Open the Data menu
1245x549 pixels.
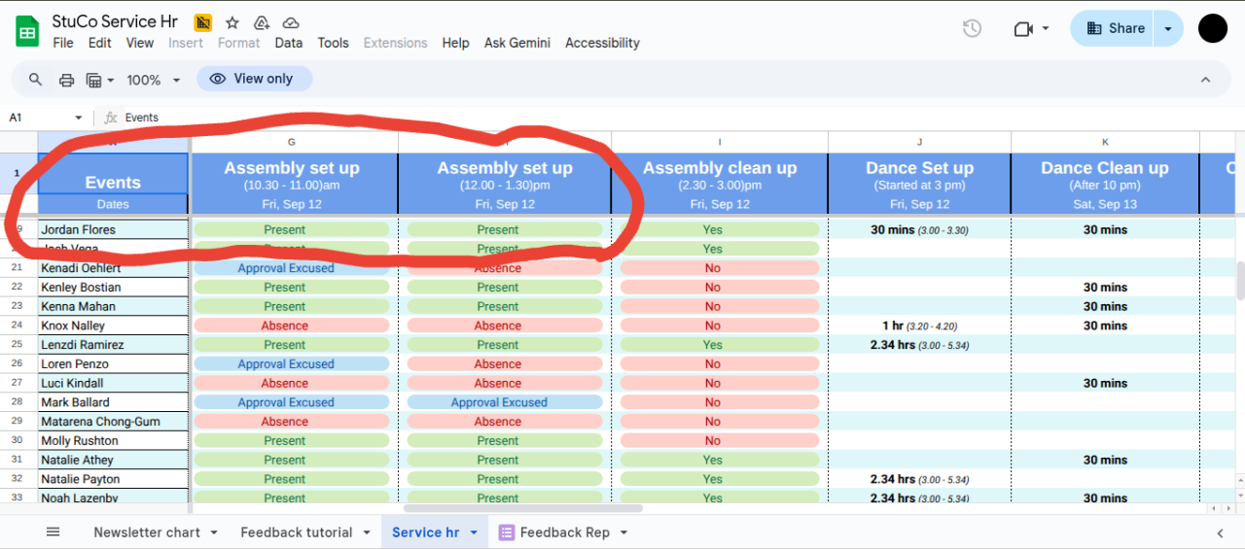point(288,43)
